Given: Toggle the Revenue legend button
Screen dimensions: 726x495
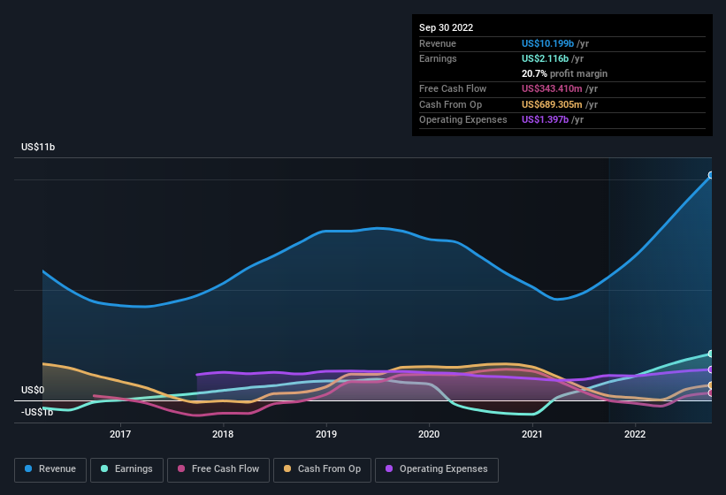Looking at the screenshot, I should coord(50,469).
